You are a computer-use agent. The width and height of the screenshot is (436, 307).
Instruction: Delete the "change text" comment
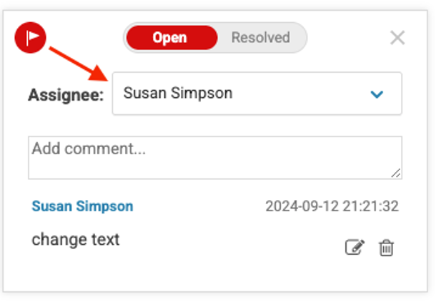[387, 248]
